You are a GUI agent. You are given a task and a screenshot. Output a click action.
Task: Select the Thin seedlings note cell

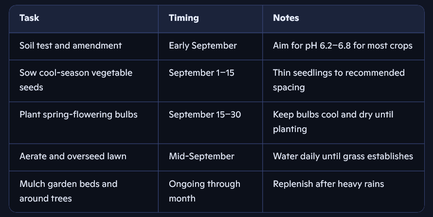343,81
